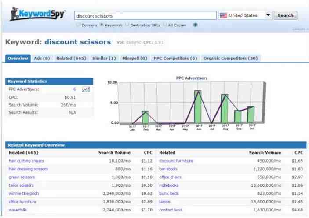Open the discount furniture keyword link
Screen dimensions: 309x218
click(x=176, y=161)
